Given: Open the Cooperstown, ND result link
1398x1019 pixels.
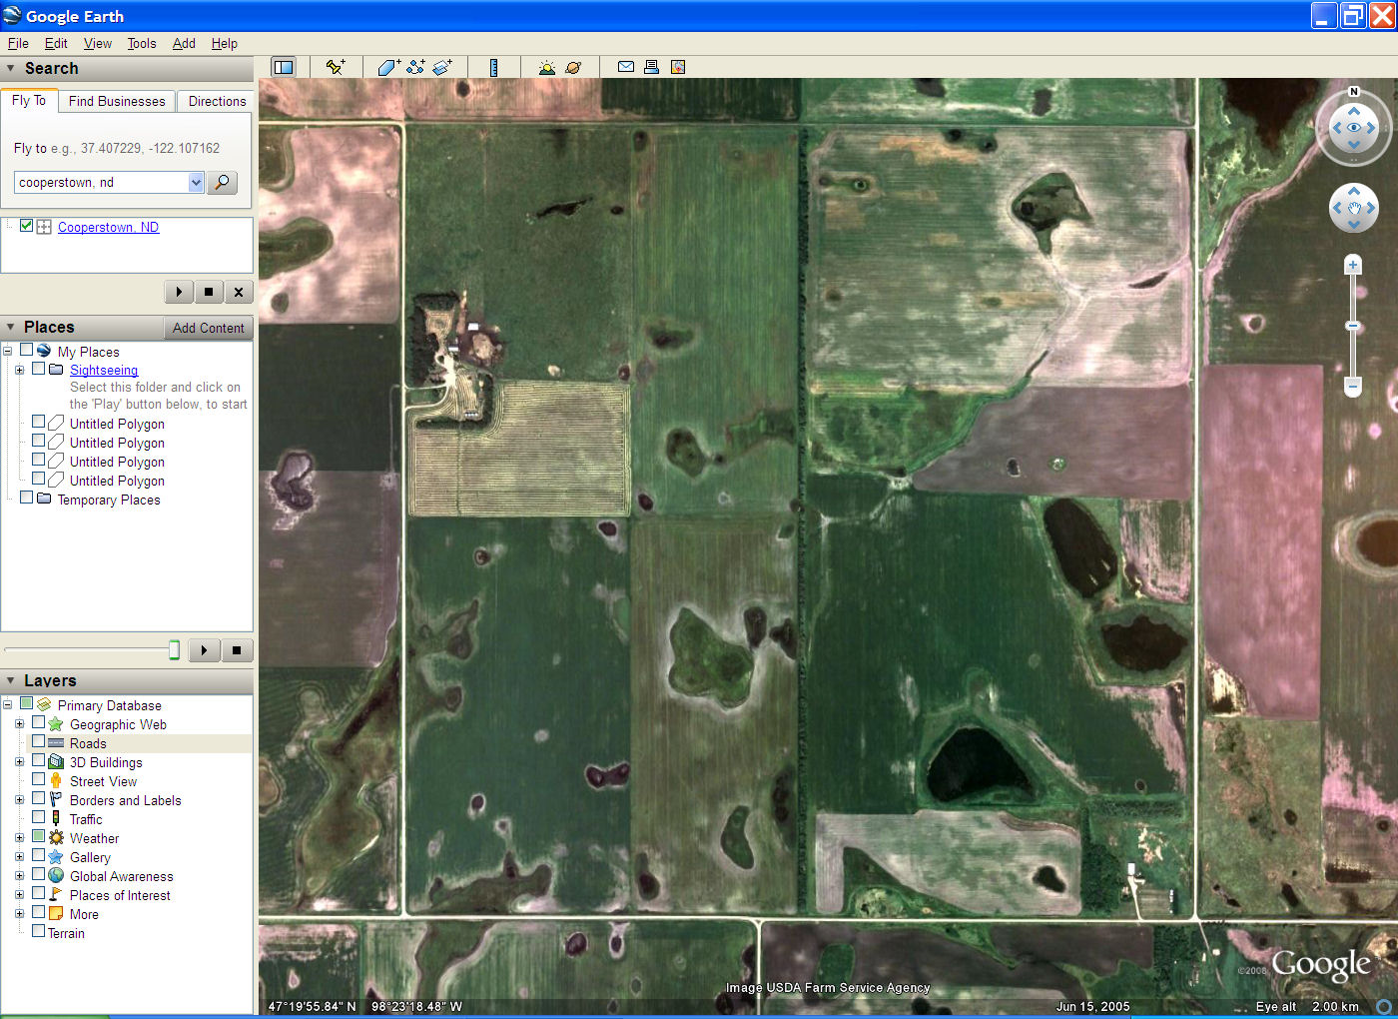Looking at the screenshot, I should tap(108, 227).
